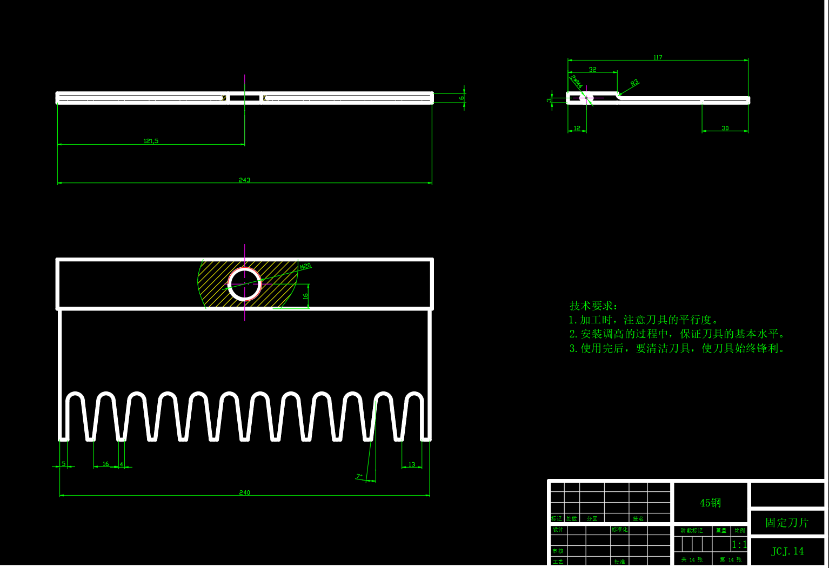Click the circular threaded hole in hatched area

point(245,284)
